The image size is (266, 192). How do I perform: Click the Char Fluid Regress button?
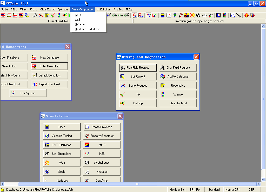[x=178, y=68]
